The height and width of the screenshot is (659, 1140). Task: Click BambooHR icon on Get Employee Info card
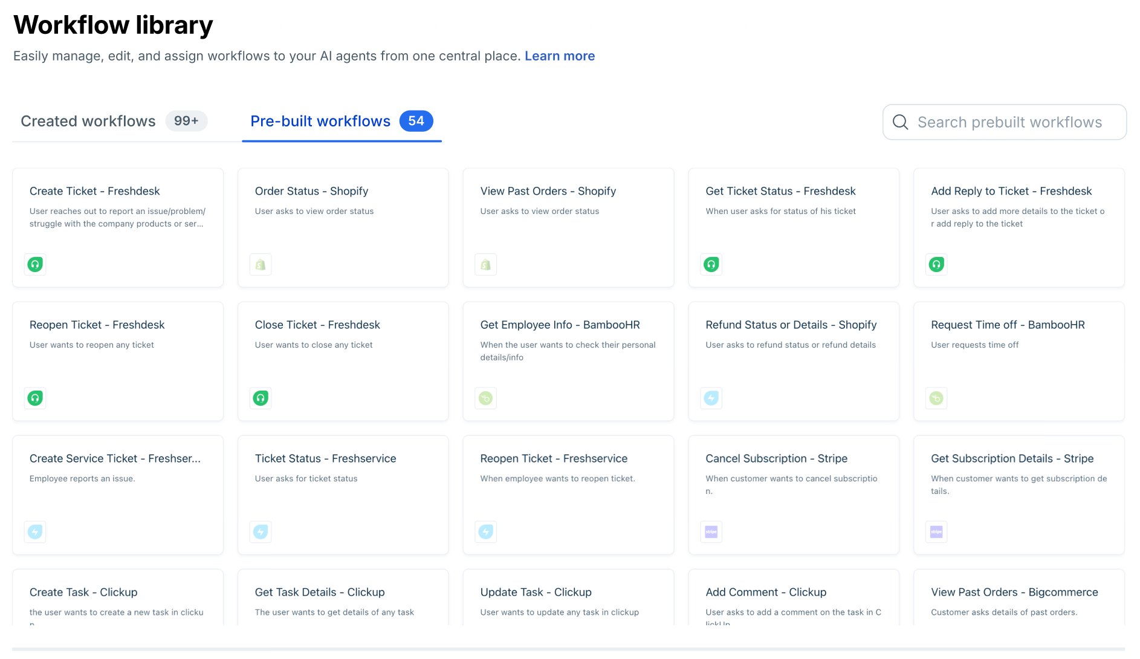click(x=486, y=398)
